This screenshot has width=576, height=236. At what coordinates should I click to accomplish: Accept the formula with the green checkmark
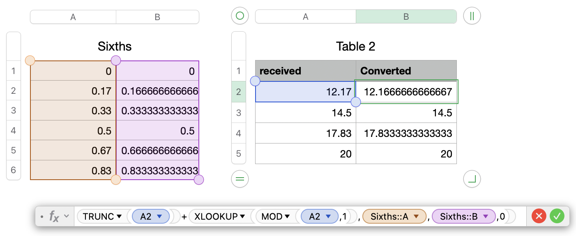557,216
